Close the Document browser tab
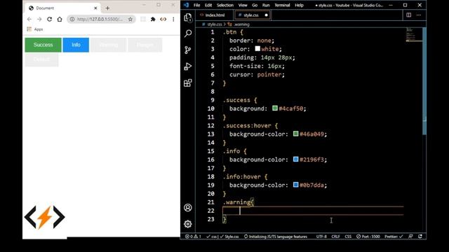Screen dimensions: 449x252 tap(95, 8)
